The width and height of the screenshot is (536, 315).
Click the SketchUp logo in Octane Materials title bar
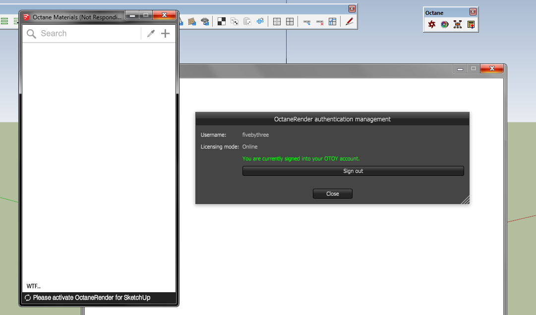26,17
